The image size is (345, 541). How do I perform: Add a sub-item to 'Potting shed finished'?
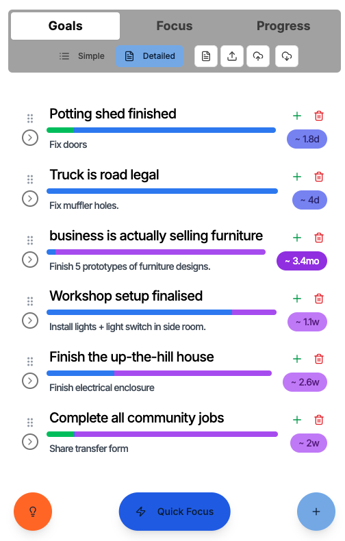tap(296, 116)
